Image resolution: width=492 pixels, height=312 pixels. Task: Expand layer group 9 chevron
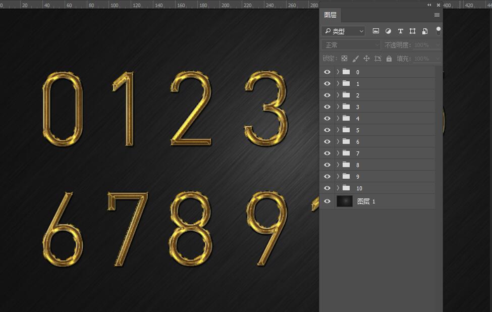click(338, 176)
